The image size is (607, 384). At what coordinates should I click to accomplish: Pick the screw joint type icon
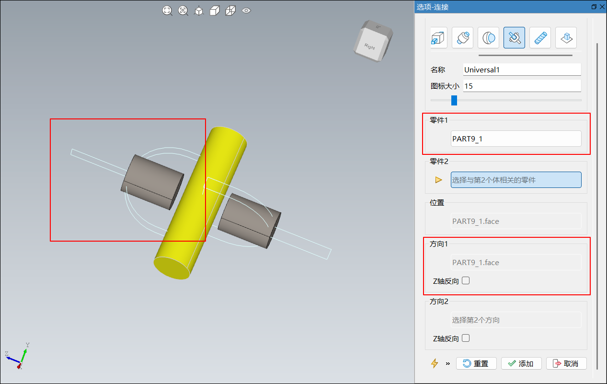540,37
